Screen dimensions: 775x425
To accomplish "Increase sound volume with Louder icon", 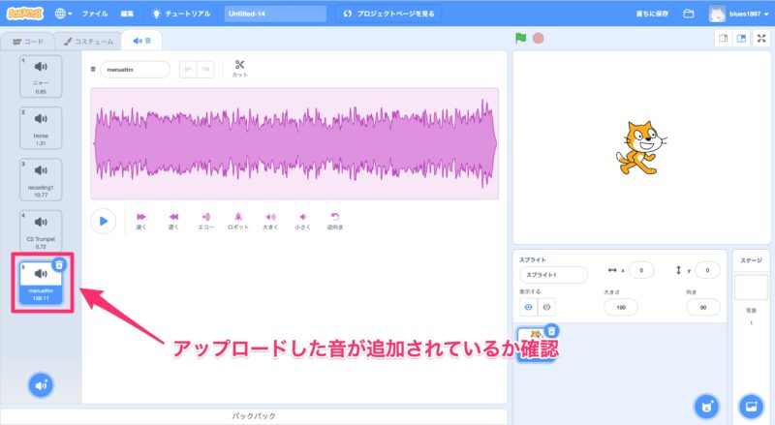I will pyautogui.click(x=270, y=219).
